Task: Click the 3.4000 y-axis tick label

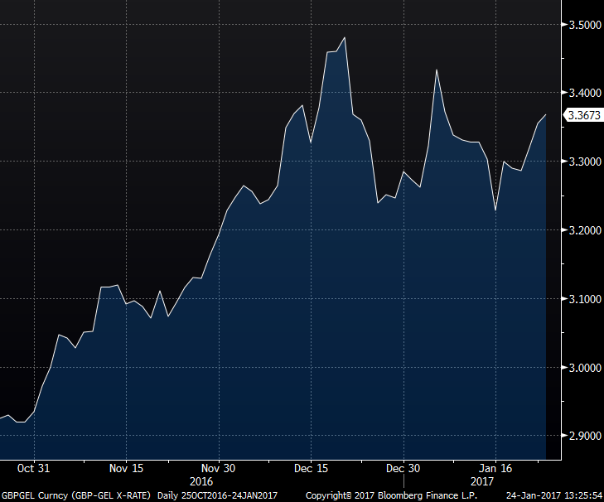Action: tap(583, 93)
